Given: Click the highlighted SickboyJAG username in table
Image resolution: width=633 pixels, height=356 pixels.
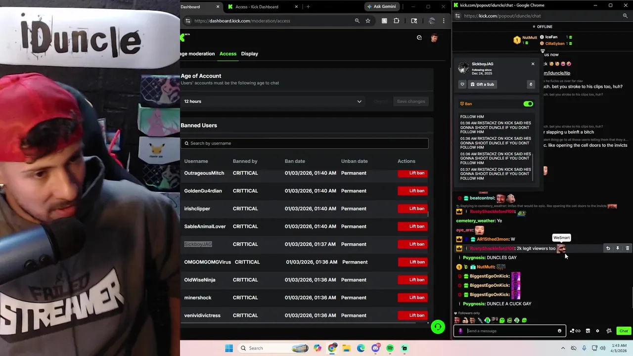Looking at the screenshot, I should pos(198,244).
